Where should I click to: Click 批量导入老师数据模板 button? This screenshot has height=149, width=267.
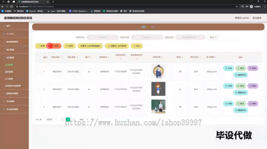[x=90, y=46]
